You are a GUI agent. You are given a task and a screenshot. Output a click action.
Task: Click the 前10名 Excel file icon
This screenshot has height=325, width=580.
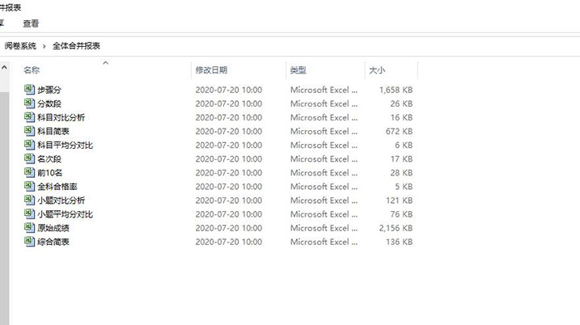[x=30, y=172]
